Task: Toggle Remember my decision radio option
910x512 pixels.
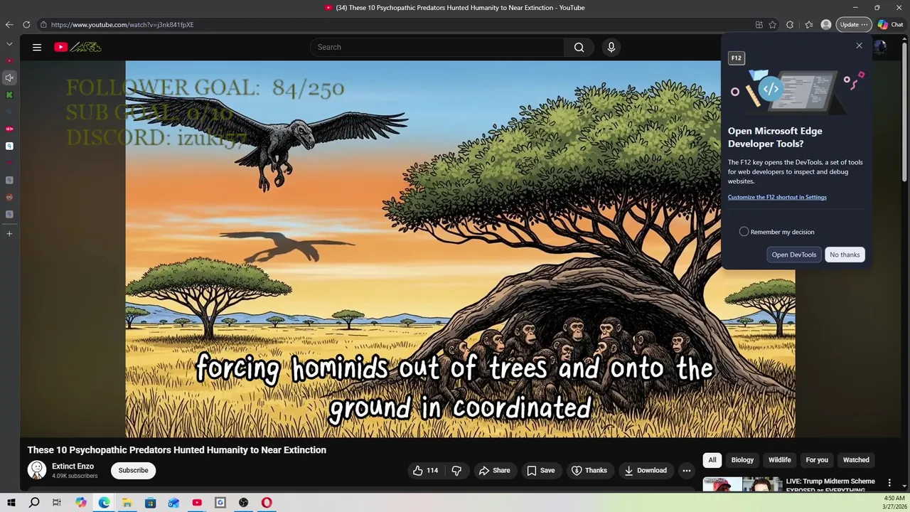Action: (744, 232)
